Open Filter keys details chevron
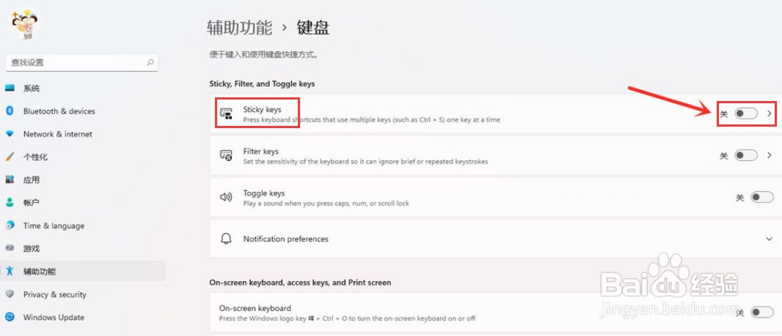 (x=770, y=156)
